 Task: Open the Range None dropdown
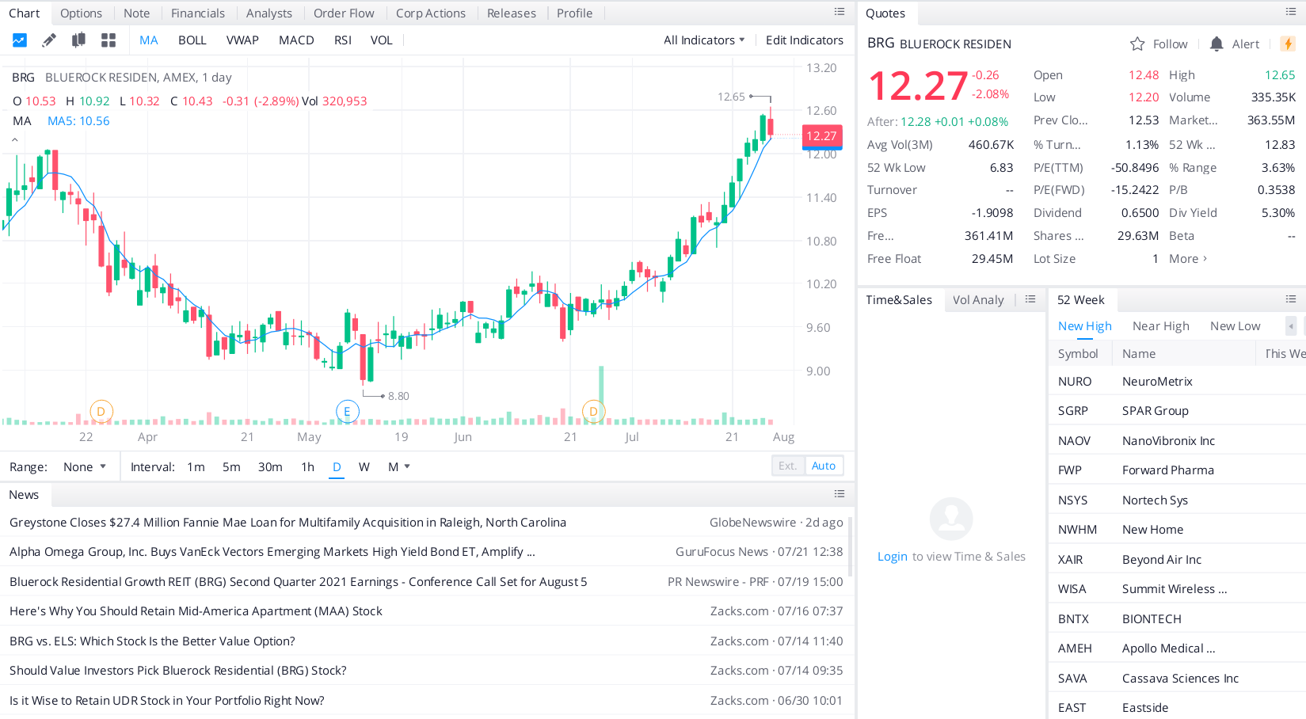click(x=84, y=467)
